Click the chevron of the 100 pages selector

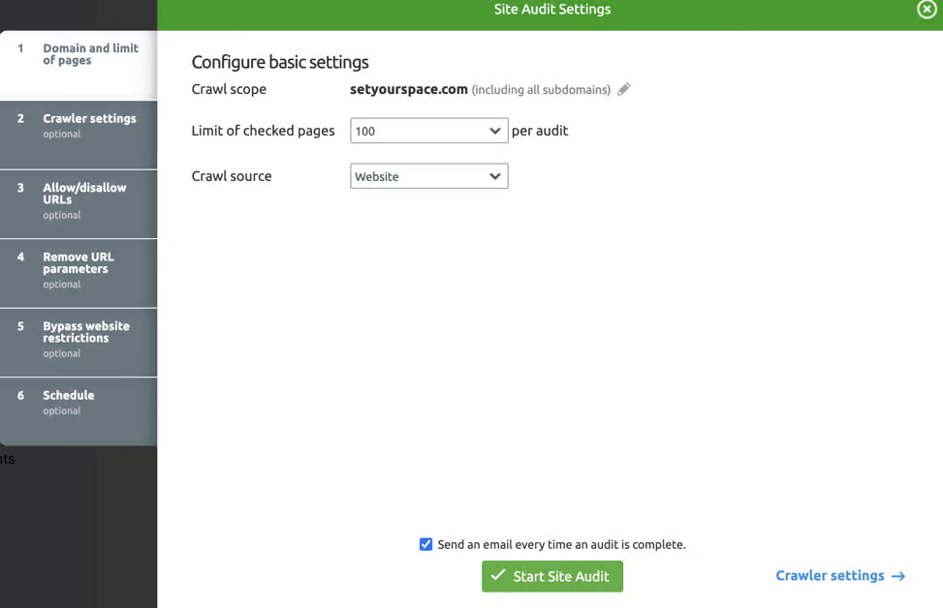pos(495,131)
